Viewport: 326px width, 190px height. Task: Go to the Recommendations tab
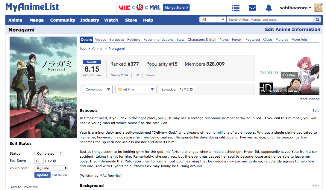pos(158,40)
